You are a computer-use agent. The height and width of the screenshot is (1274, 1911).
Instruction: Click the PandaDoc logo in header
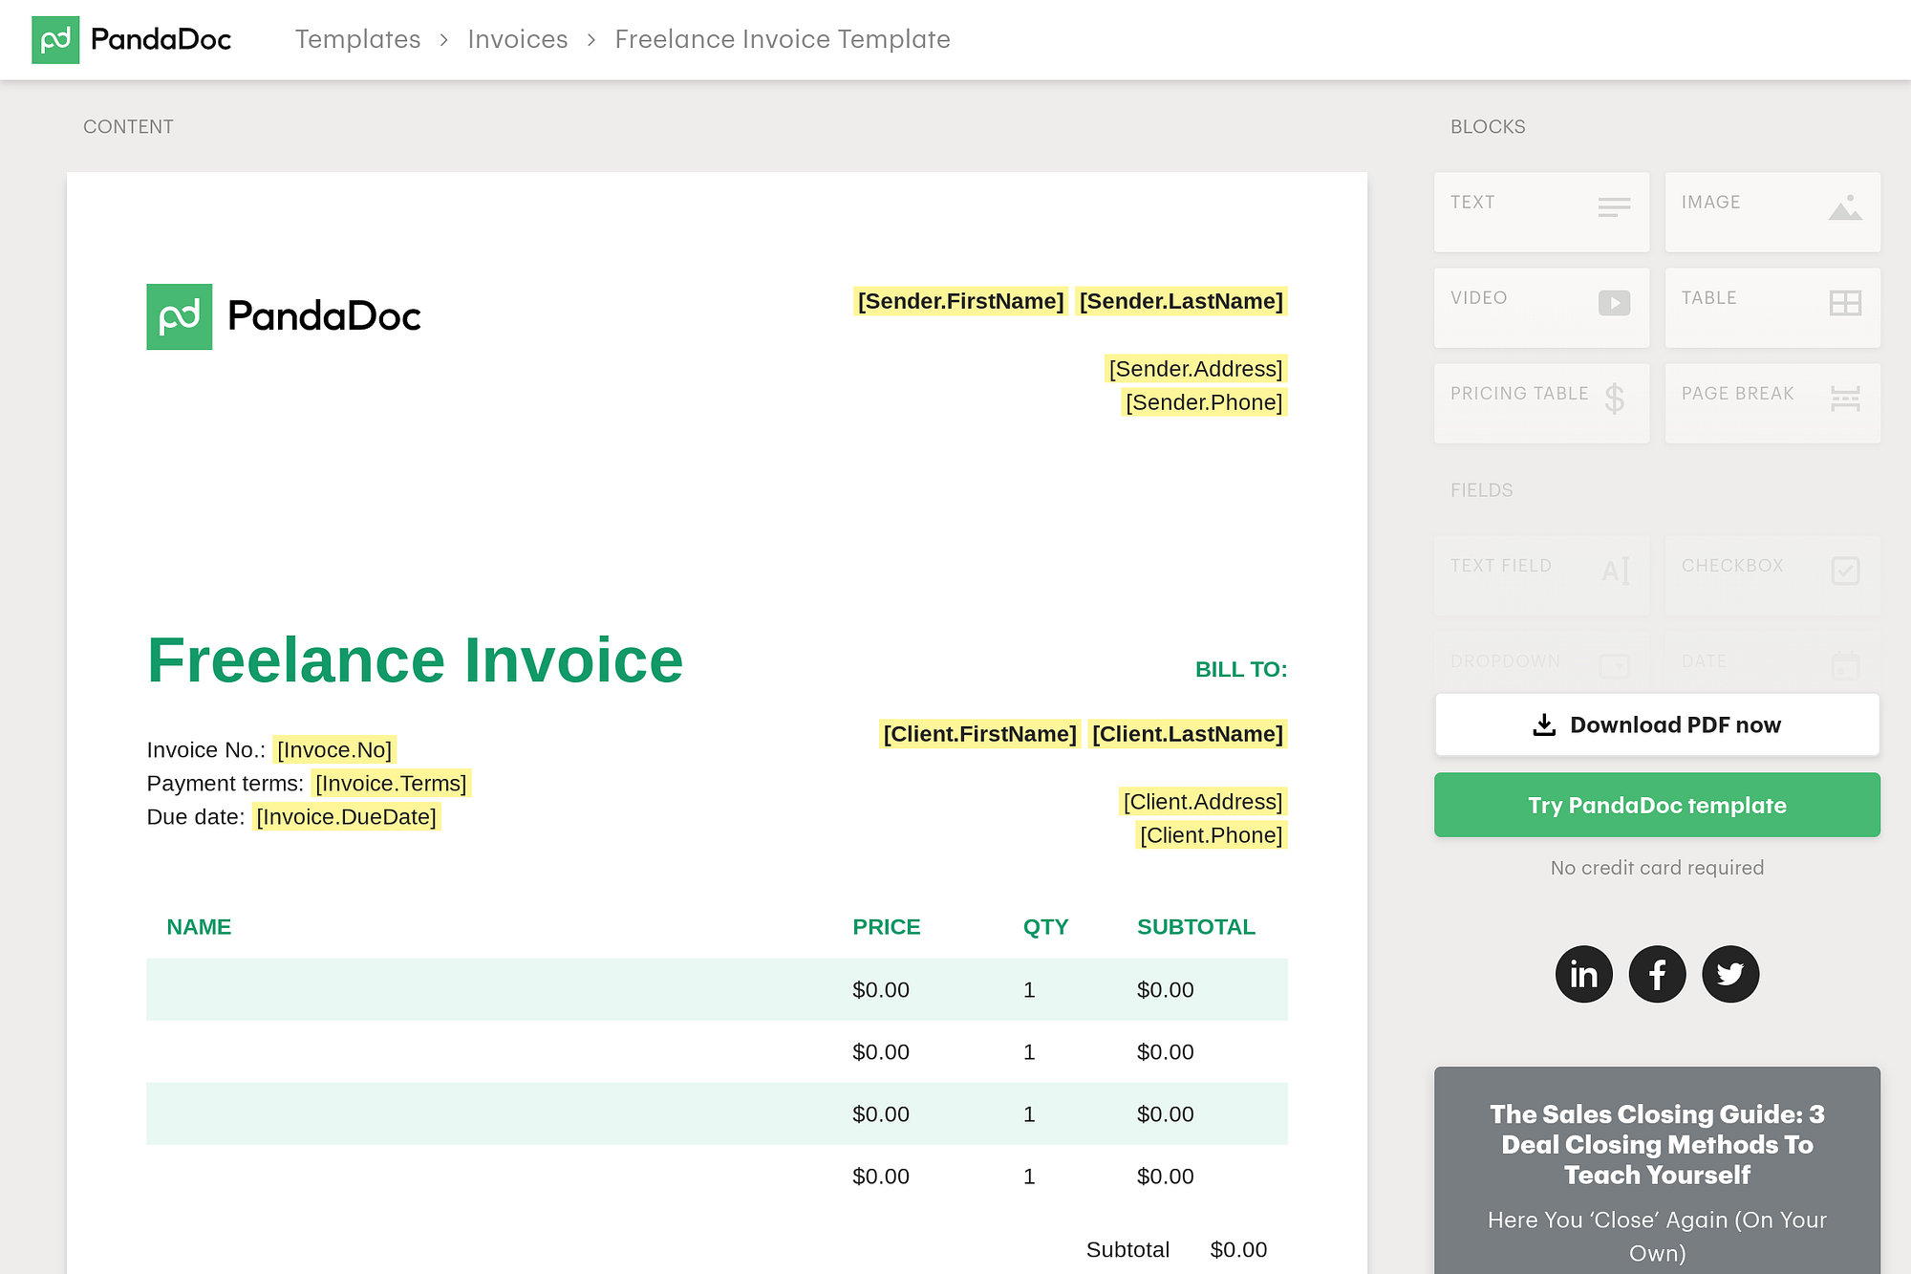[132, 39]
